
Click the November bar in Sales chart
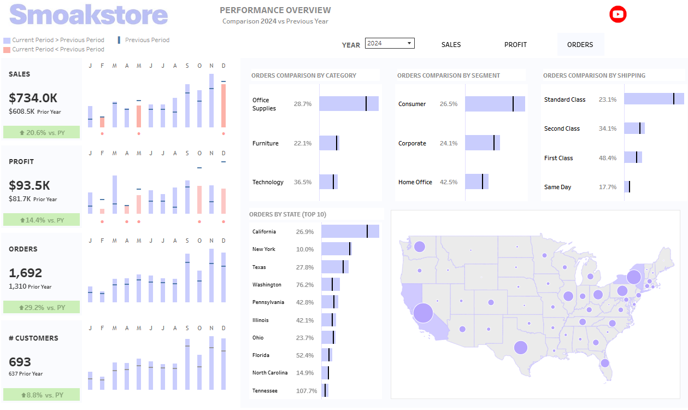click(x=211, y=101)
